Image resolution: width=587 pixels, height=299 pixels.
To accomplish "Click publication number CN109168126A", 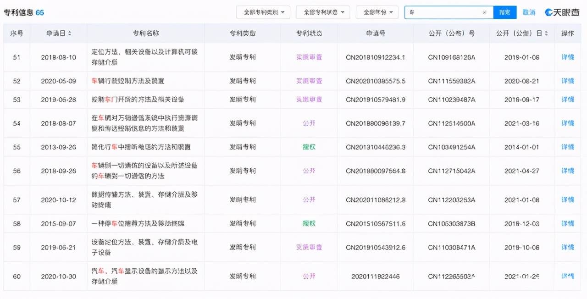I will [x=452, y=57].
